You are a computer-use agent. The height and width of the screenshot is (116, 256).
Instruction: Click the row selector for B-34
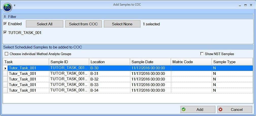5,90
